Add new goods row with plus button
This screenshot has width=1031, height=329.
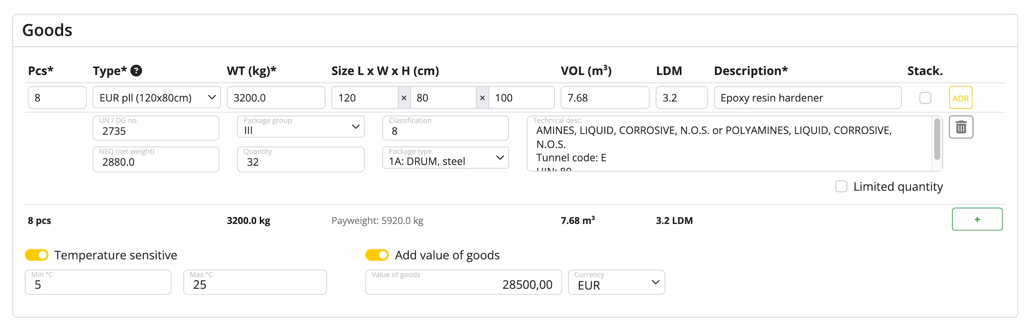(x=977, y=219)
